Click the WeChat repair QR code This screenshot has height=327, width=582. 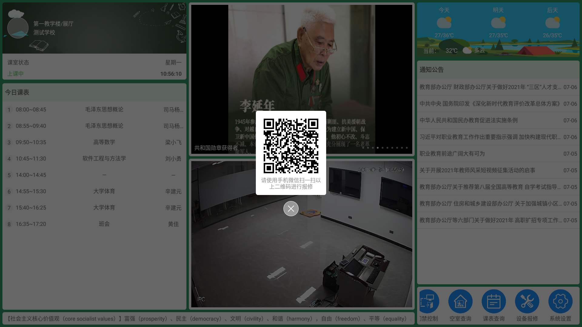291,146
